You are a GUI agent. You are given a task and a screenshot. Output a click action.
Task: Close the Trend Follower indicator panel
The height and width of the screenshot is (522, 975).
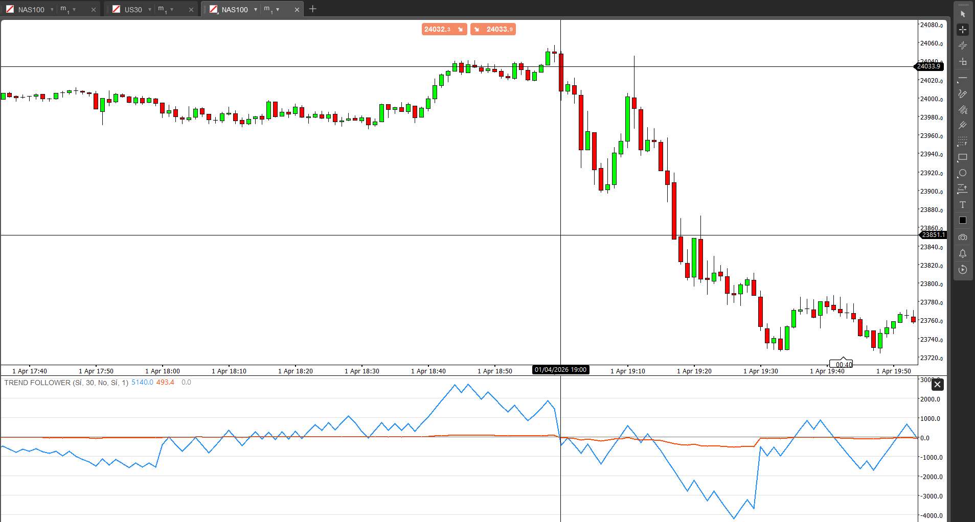pyautogui.click(x=937, y=385)
